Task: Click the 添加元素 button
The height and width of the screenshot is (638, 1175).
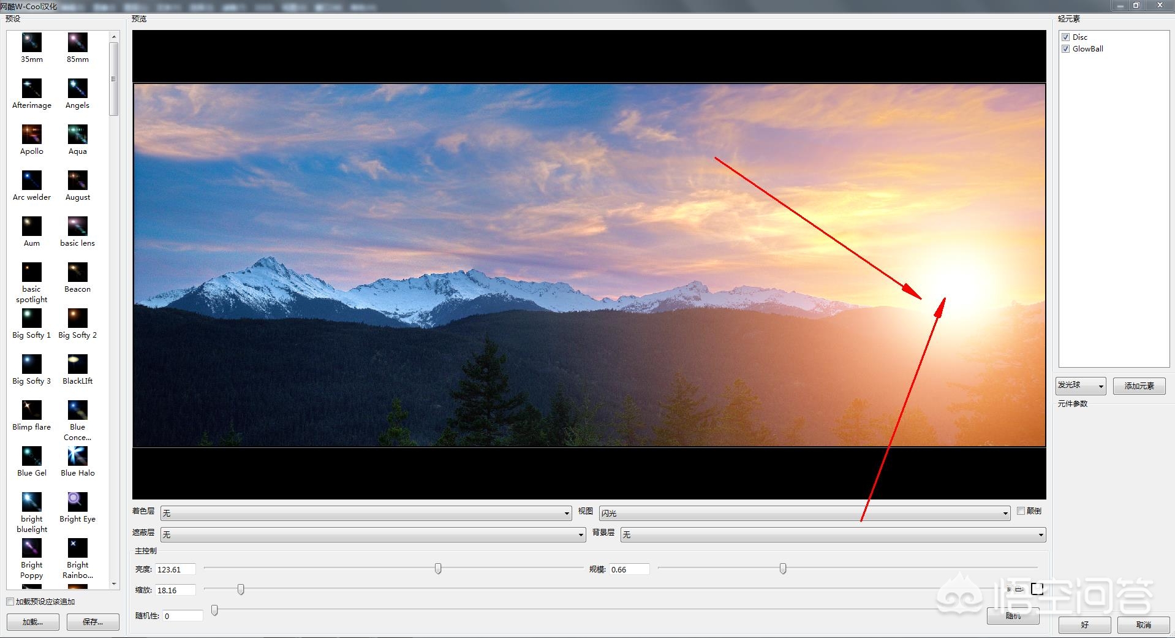Action: click(x=1139, y=385)
